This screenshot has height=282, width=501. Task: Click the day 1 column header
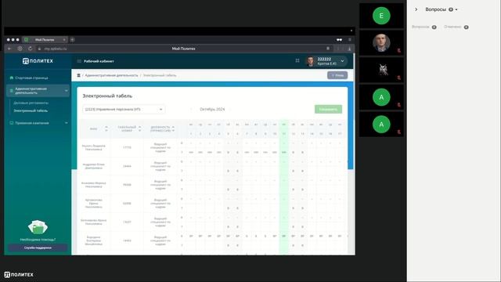coord(191,134)
